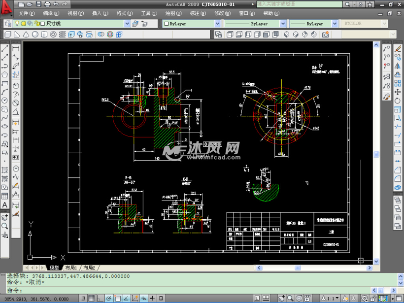Click the horizontal scrollbar right arrow
The image size is (404, 303).
(x=370, y=268)
